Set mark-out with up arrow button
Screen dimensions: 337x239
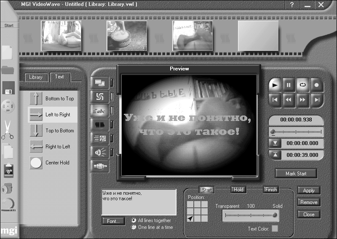pos(275,155)
